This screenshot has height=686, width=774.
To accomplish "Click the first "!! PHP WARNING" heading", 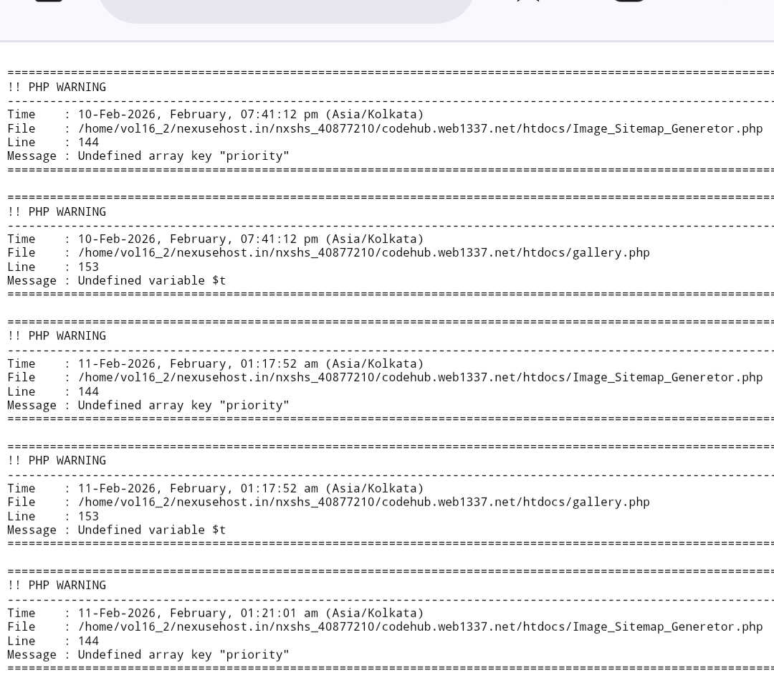I will tap(57, 87).
